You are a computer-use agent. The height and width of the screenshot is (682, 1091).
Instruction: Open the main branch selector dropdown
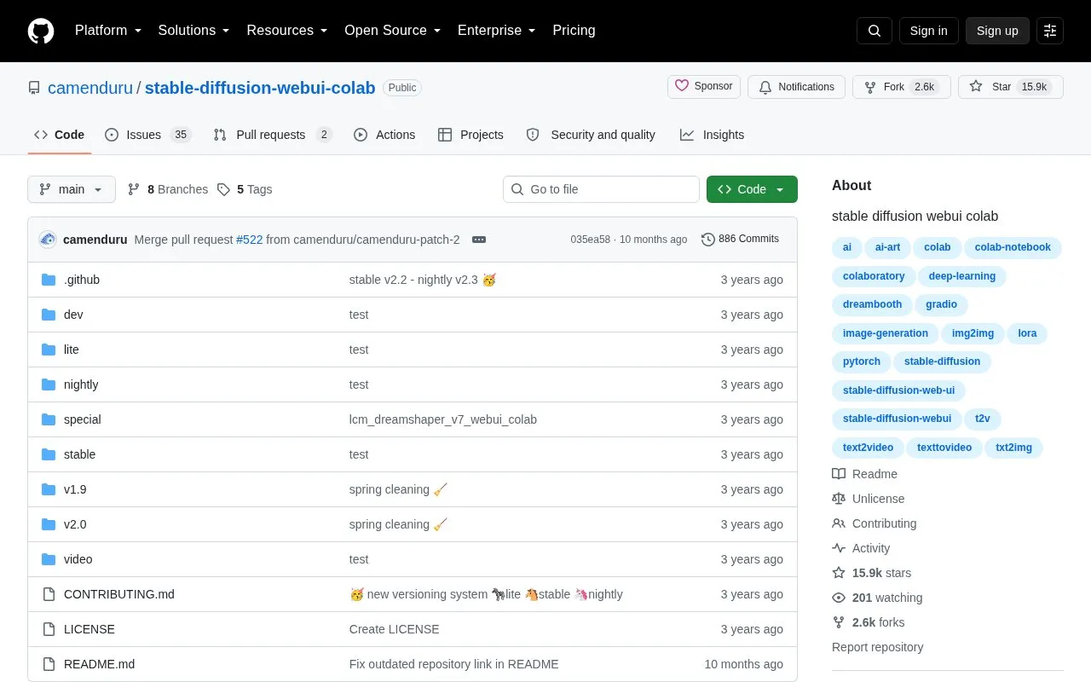(72, 189)
